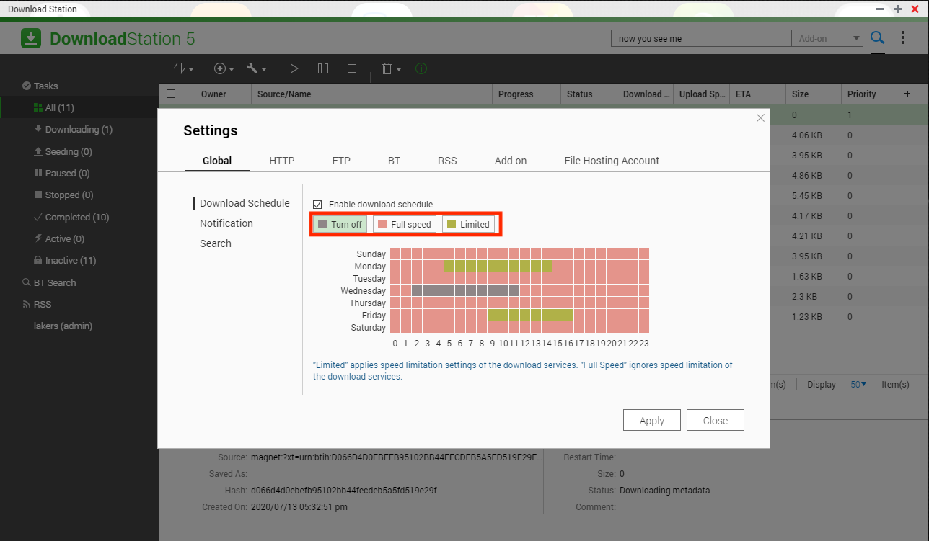Open the File Hosting Account tab

click(612, 161)
